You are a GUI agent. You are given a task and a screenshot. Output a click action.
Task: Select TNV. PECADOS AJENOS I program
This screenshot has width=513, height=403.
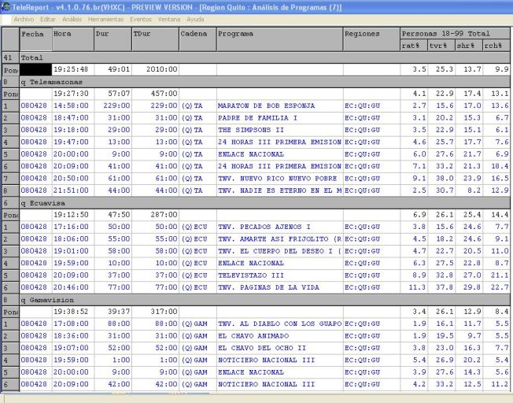coord(264,227)
